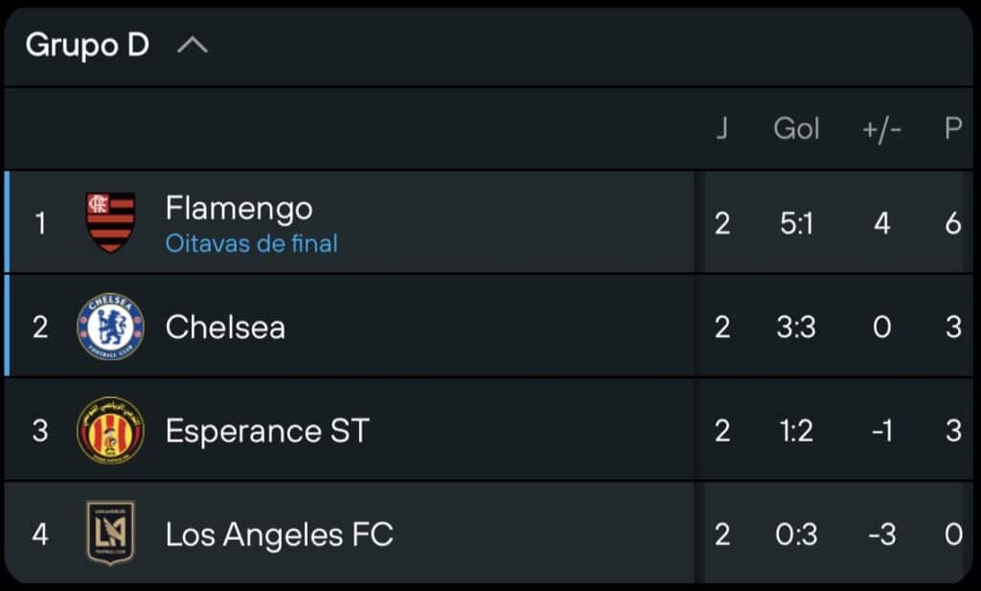Click the J games column header
The width and height of the screenshot is (981, 591).
(x=721, y=128)
